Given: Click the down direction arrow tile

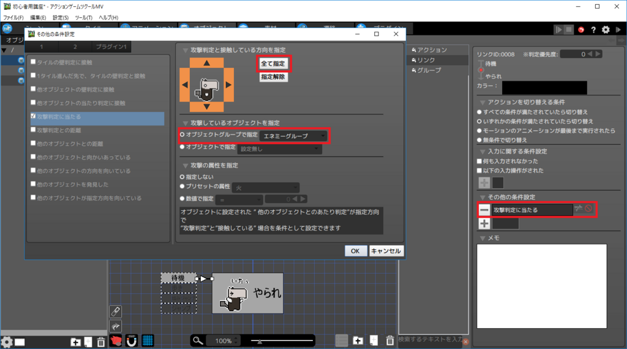Looking at the screenshot, I should pos(206,107).
